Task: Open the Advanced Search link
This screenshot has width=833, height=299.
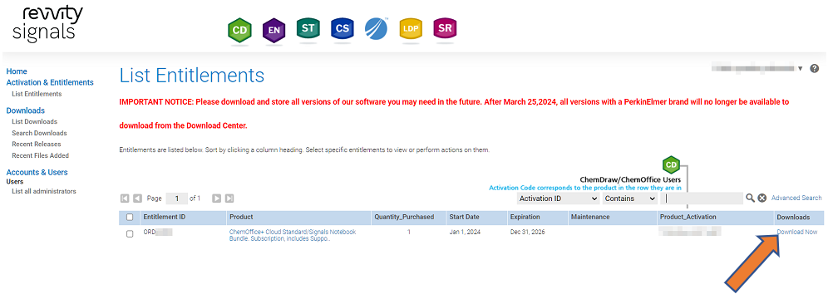Action: click(x=796, y=199)
